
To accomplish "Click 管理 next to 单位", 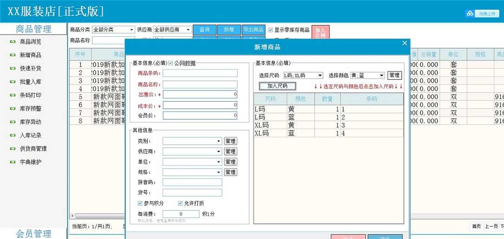I will click(230, 162).
